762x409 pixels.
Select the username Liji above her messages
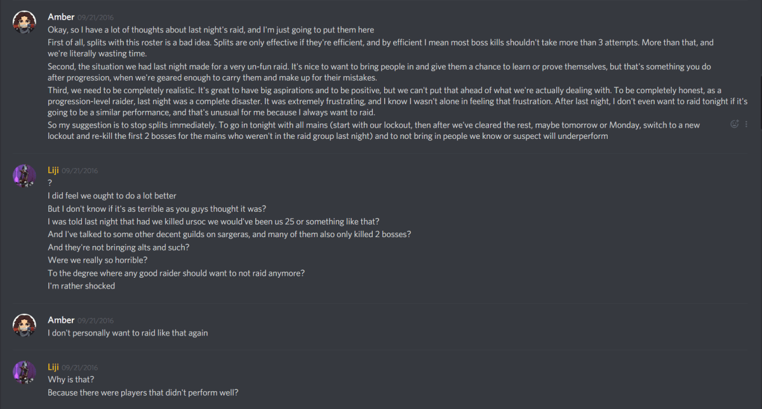tap(53, 170)
